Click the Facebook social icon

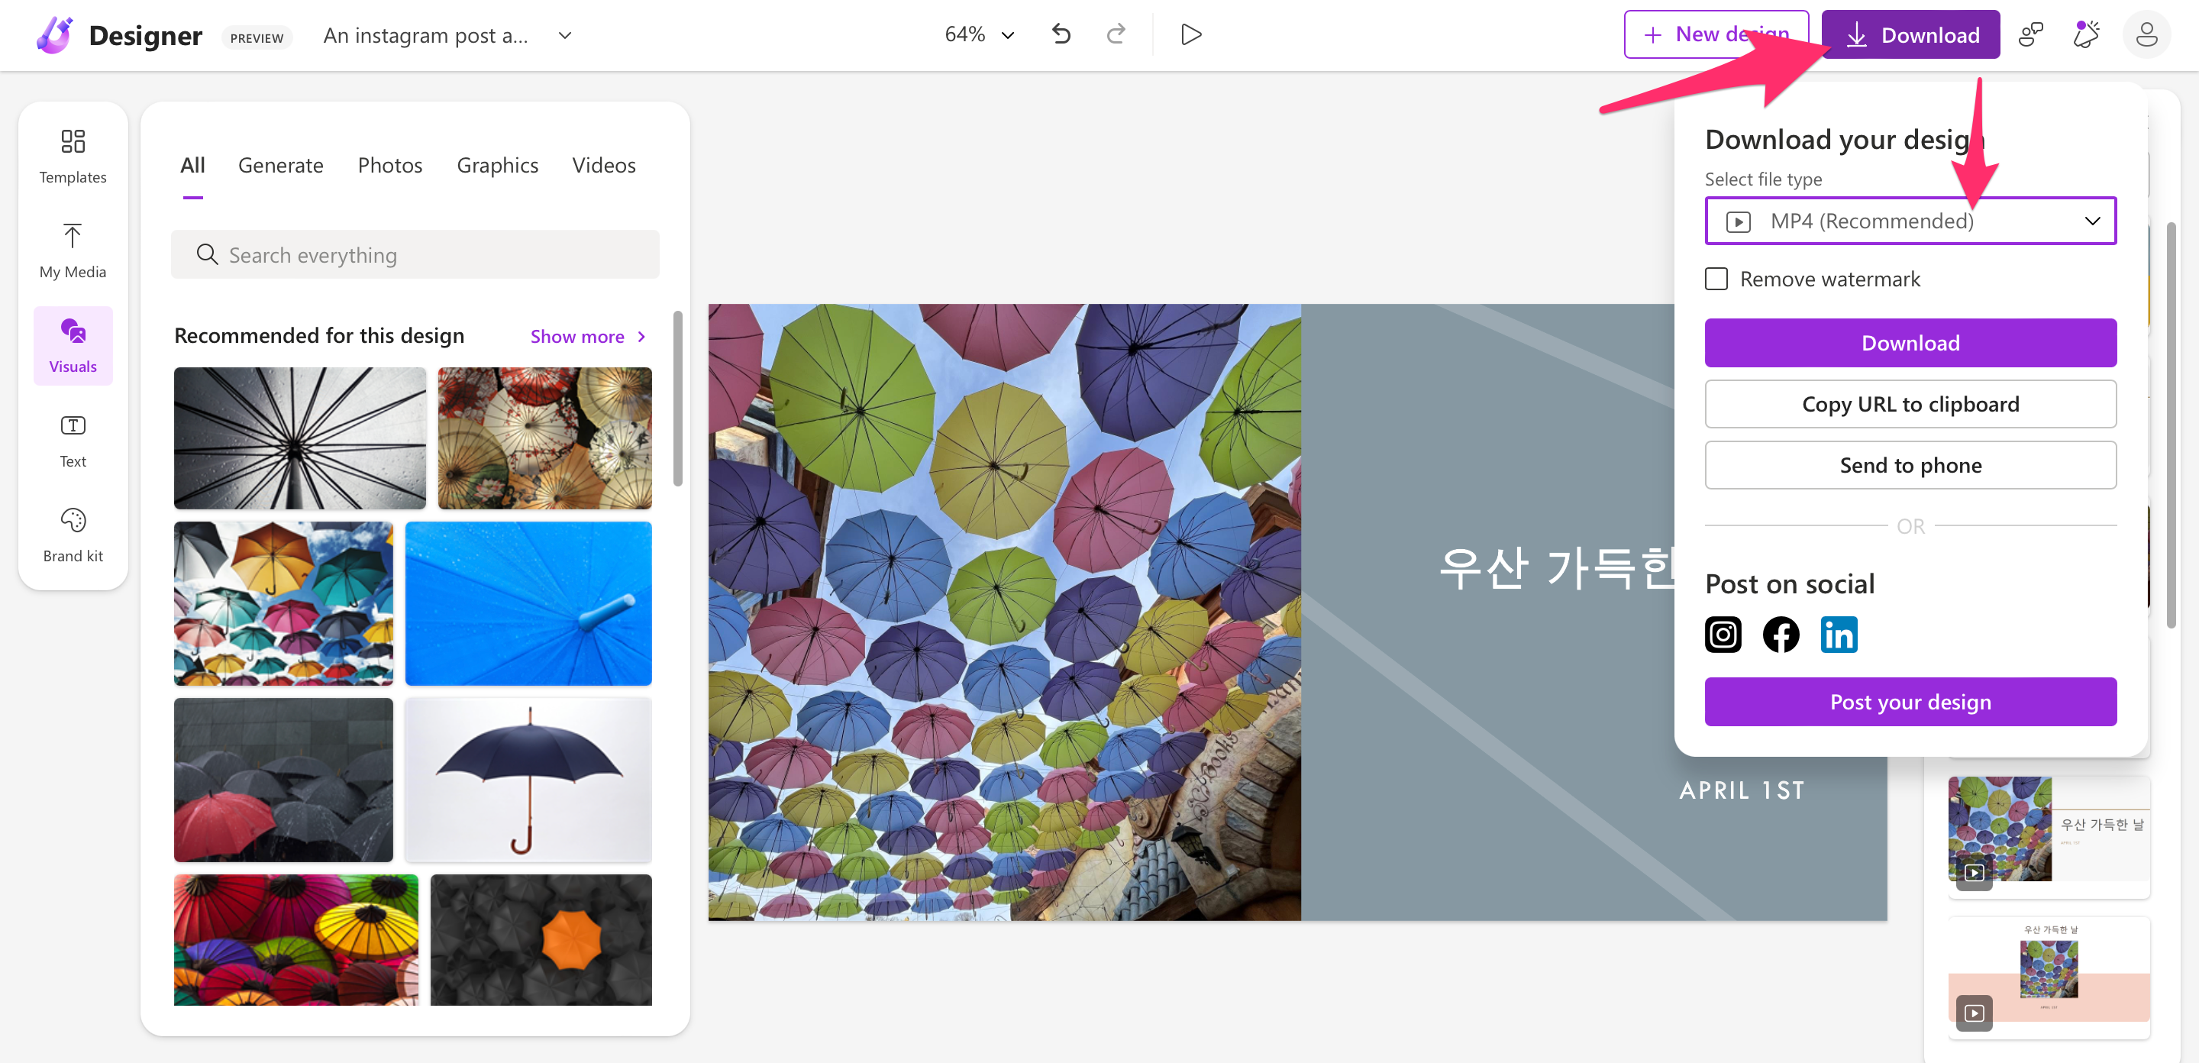(x=1781, y=635)
